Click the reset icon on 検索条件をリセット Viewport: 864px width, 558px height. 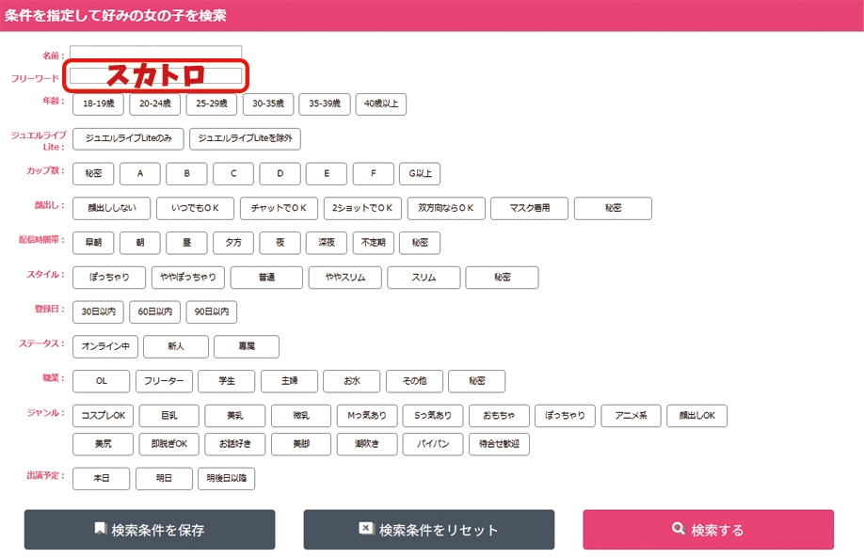coord(366,529)
